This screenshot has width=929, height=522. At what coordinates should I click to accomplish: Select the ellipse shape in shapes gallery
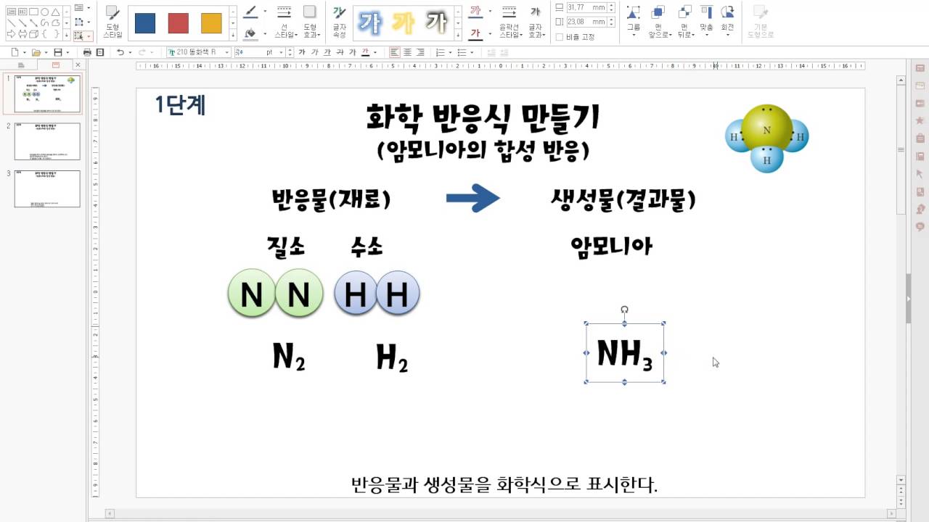(x=45, y=12)
